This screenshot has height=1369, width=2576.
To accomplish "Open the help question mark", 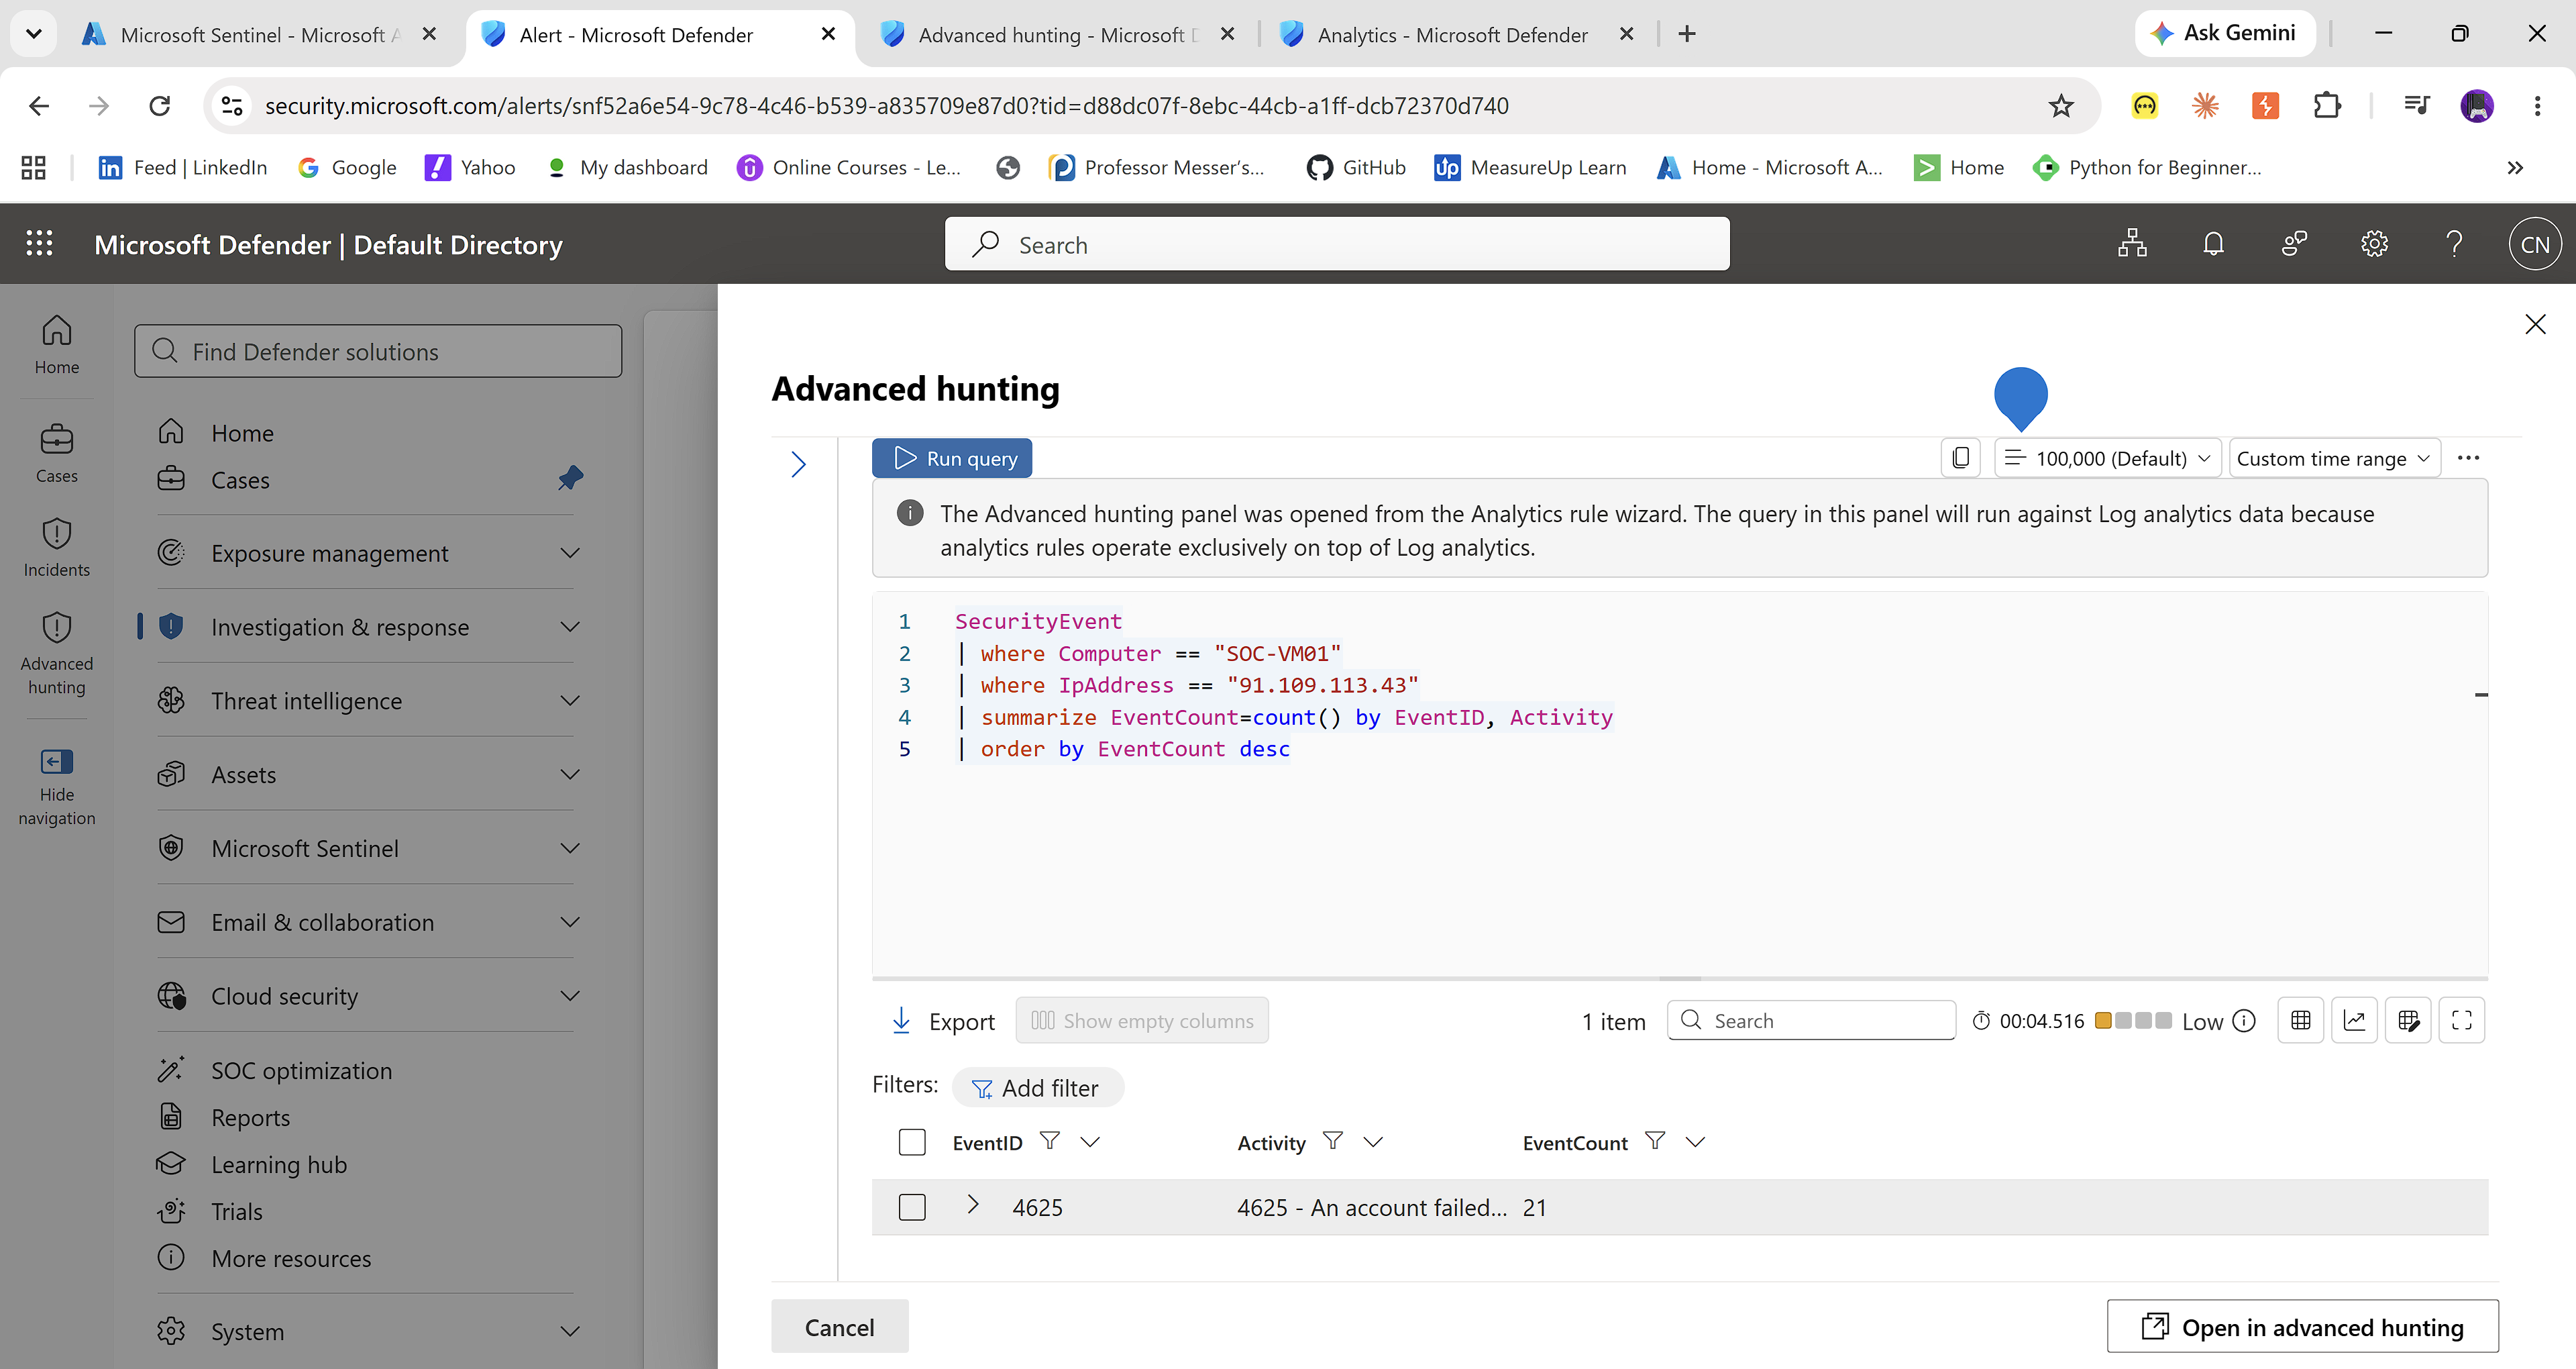I will [x=2454, y=244].
